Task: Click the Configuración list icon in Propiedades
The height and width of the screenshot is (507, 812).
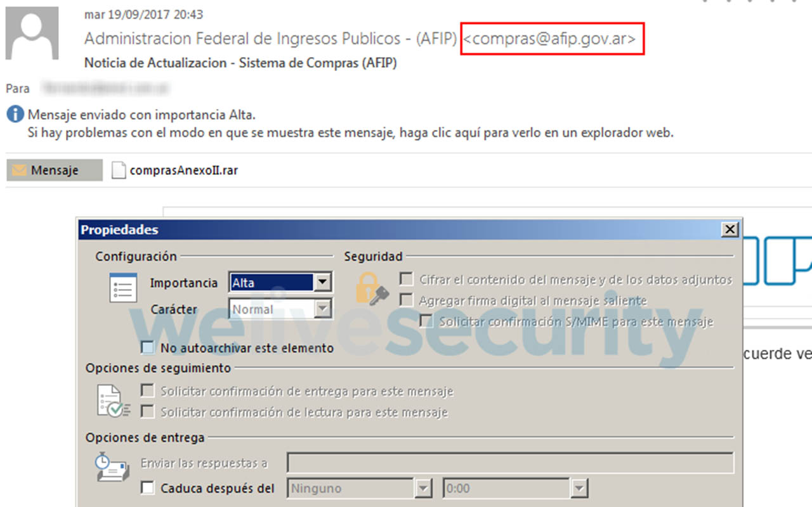Action: [122, 288]
